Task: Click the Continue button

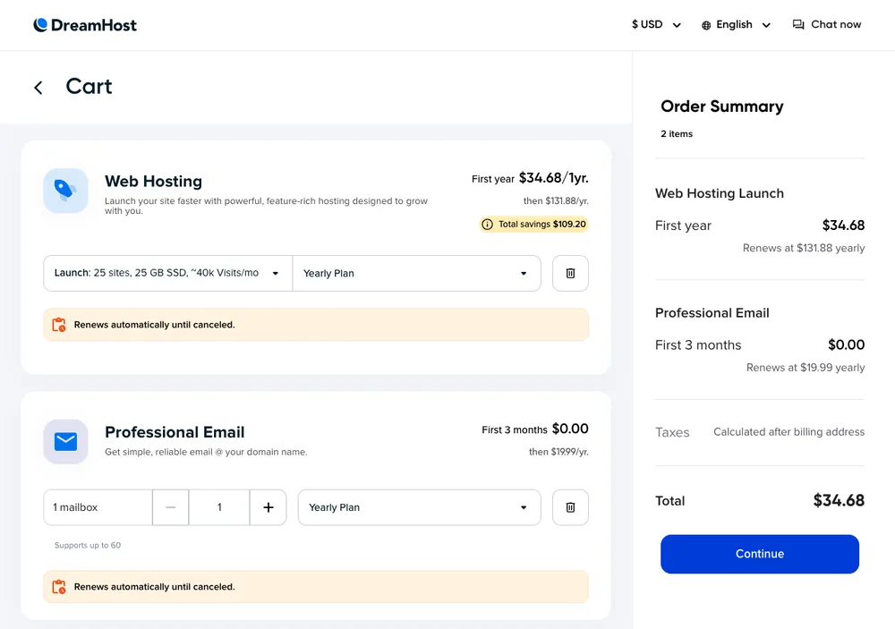Action: pos(760,554)
